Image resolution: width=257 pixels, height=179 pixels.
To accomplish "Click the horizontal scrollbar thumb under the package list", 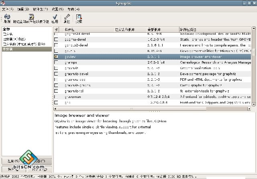I will click(x=131, y=109).
